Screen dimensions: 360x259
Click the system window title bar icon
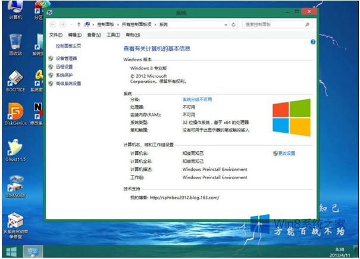pos(49,13)
